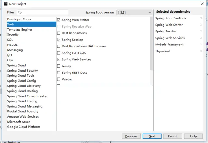This screenshot has width=208, height=143.
Task: Select the Template Engines category
Action: [32, 30]
